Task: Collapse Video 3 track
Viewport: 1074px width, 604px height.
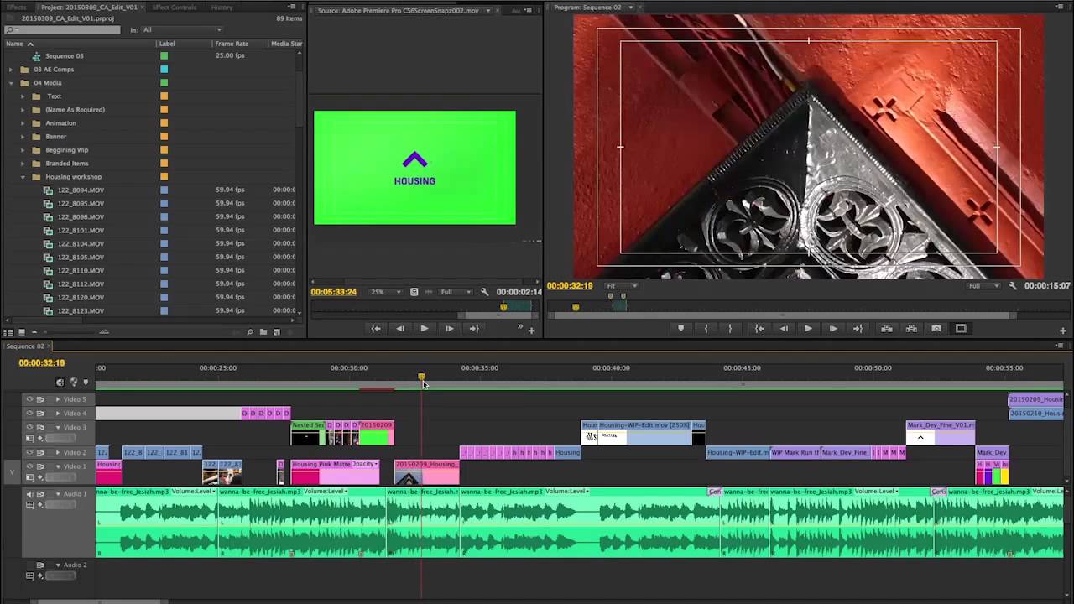Action: point(58,427)
